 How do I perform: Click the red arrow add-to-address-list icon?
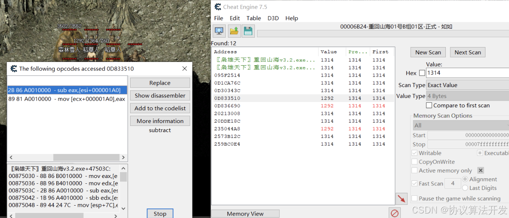click(401, 199)
